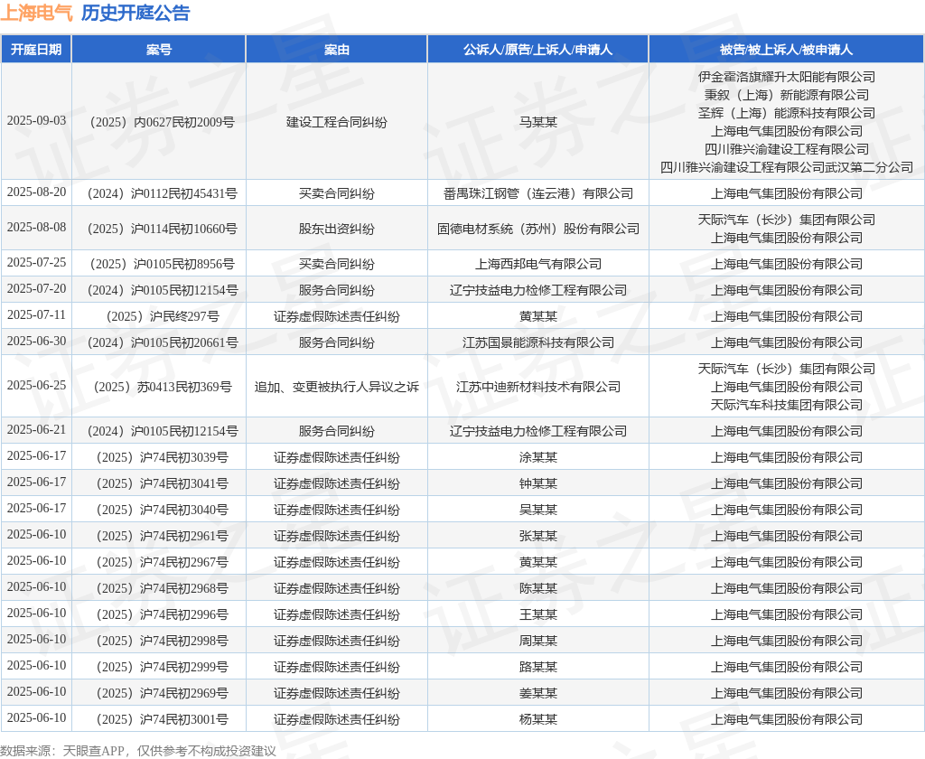This screenshot has height=759, width=925.
Task: Select plaintiff 姜某某
Action: click(x=537, y=693)
